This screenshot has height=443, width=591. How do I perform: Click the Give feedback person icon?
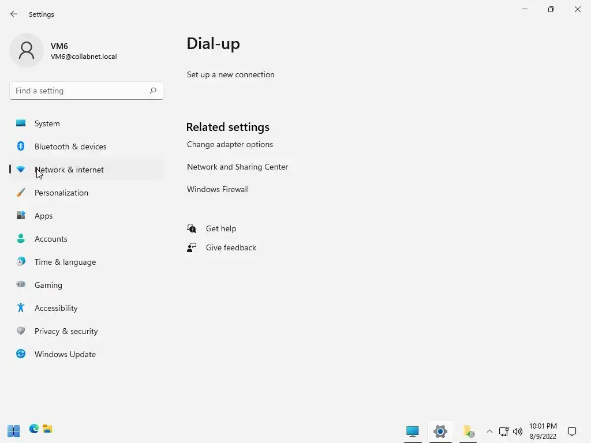pos(192,247)
